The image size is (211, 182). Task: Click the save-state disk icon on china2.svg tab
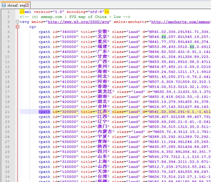tap(4, 5)
